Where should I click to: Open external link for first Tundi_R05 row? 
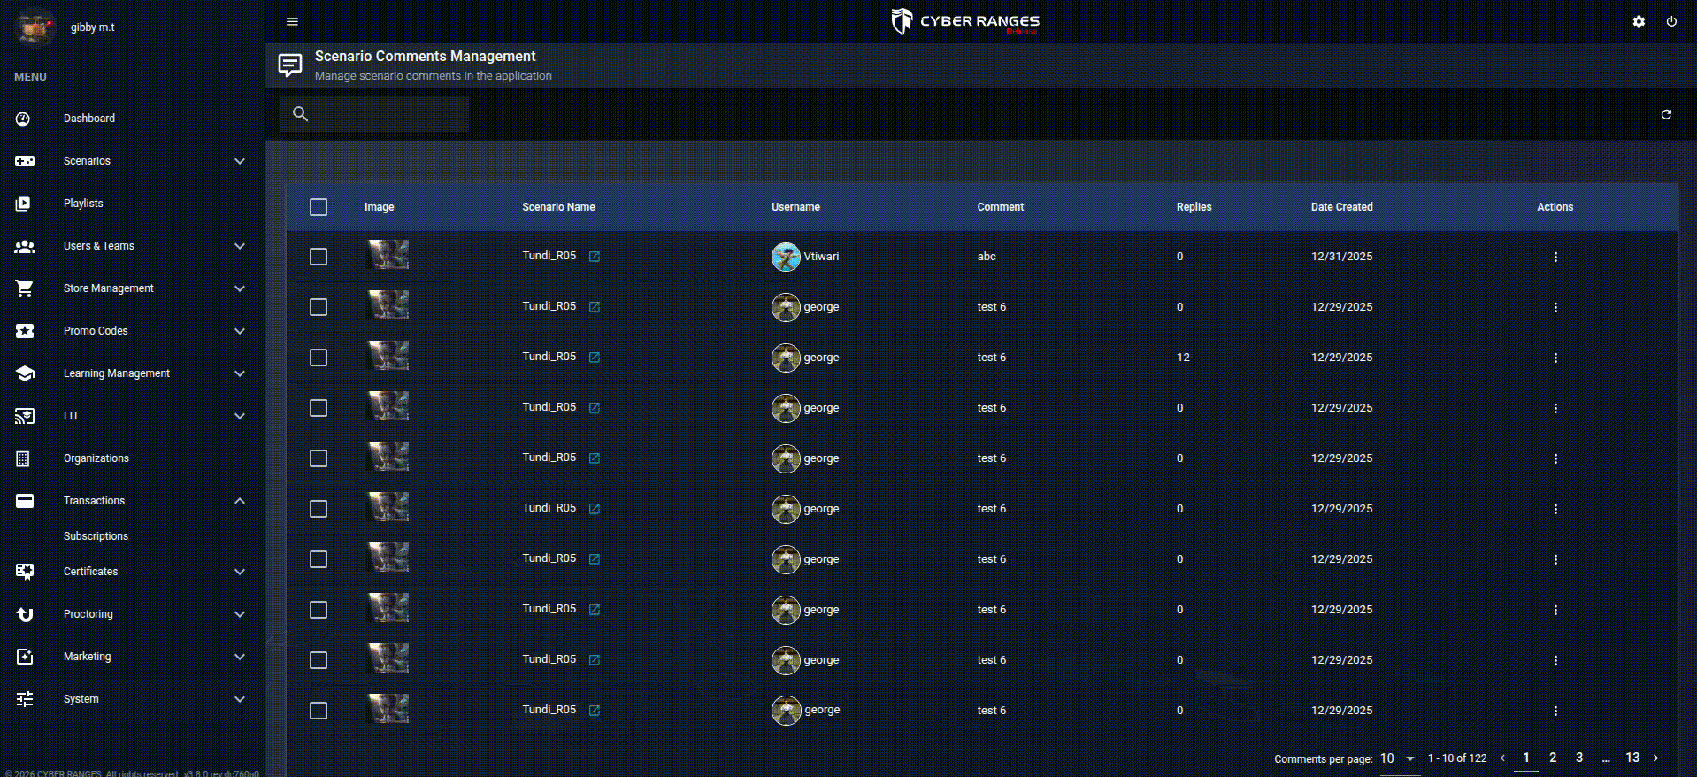[x=595, y=257]
